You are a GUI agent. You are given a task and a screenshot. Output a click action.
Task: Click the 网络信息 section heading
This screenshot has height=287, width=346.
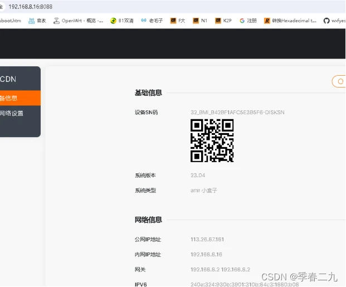(148, 220)
